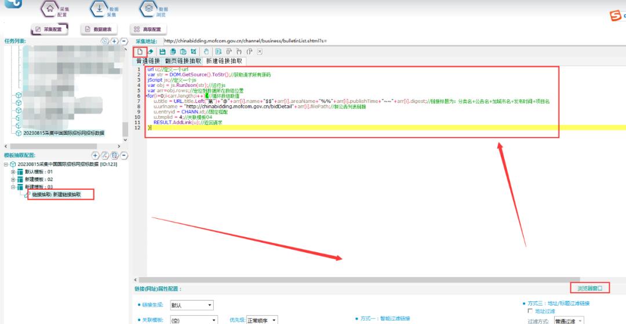Screen dimensions: 626x324
Task: Switch to the 普通链接 tab
Action: tap(148, 61)
